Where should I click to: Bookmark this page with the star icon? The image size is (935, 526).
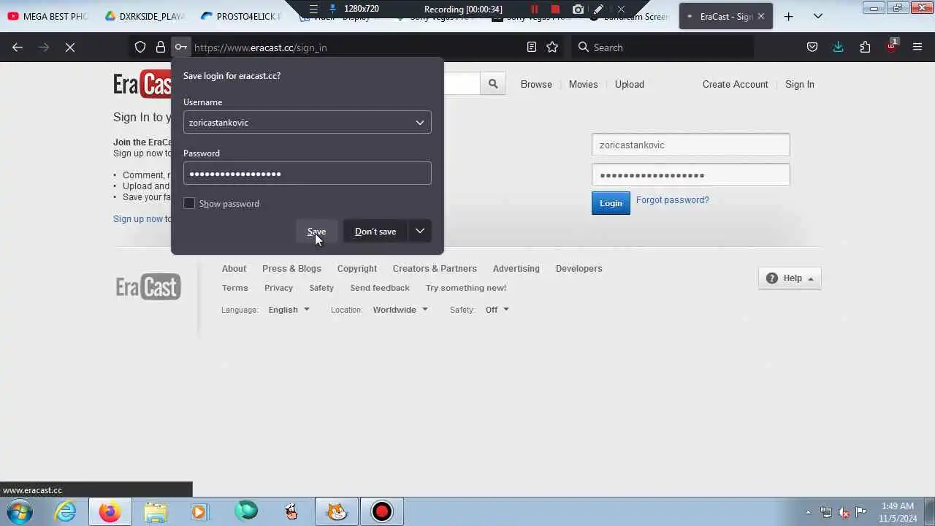click(x=552, y=47)
